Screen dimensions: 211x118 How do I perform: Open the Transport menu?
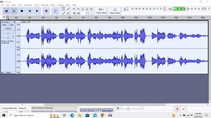pos(28,5)
